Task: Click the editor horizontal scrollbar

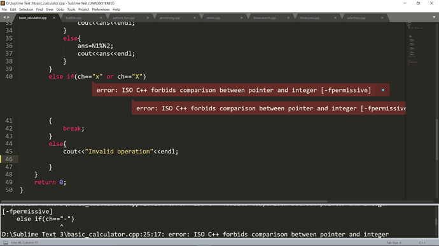Action: click(164, 202)
